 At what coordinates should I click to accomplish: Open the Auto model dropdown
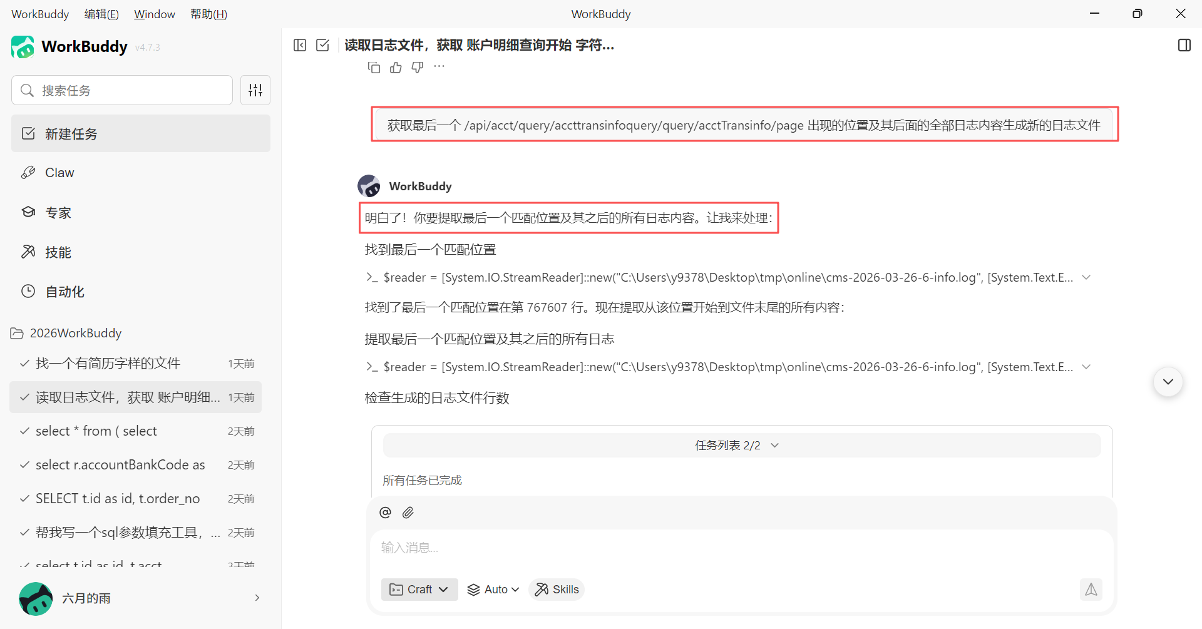coord(493,589)
